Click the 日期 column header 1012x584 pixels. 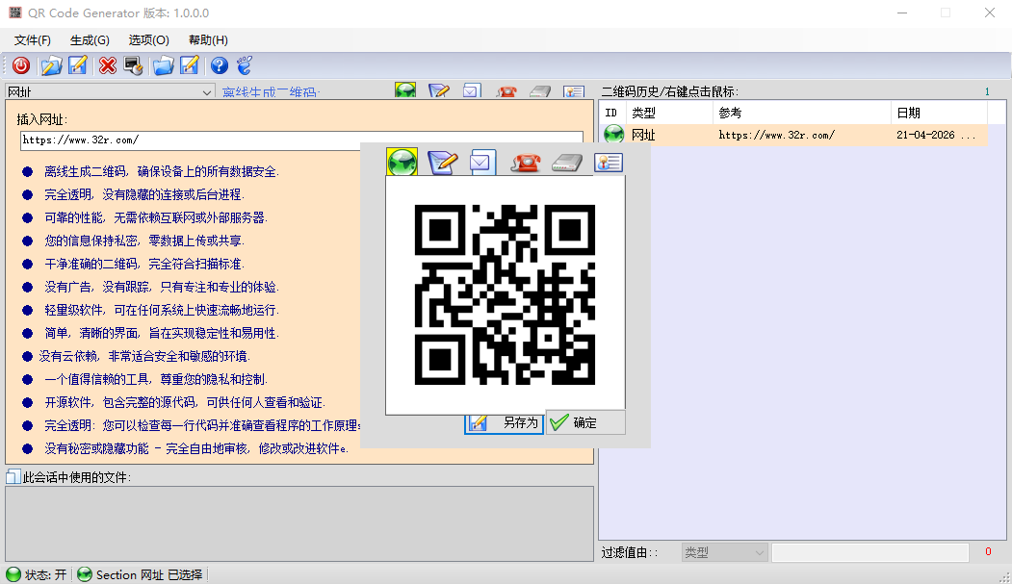click(x=939, y=113)
